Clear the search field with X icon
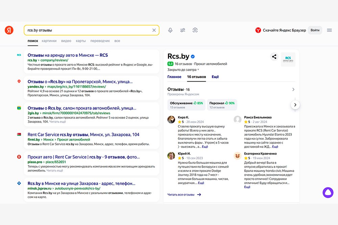Image resolution: width=338 pixels, height=225 pixels. (154, 30)
